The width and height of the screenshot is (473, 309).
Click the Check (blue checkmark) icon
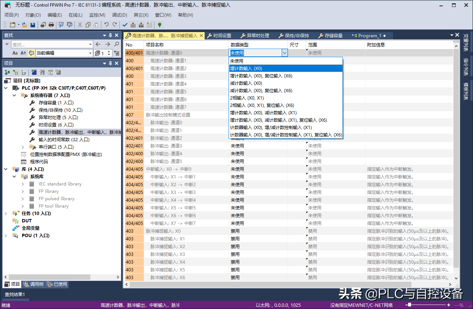pyautogui.click(x=125, y=25)
